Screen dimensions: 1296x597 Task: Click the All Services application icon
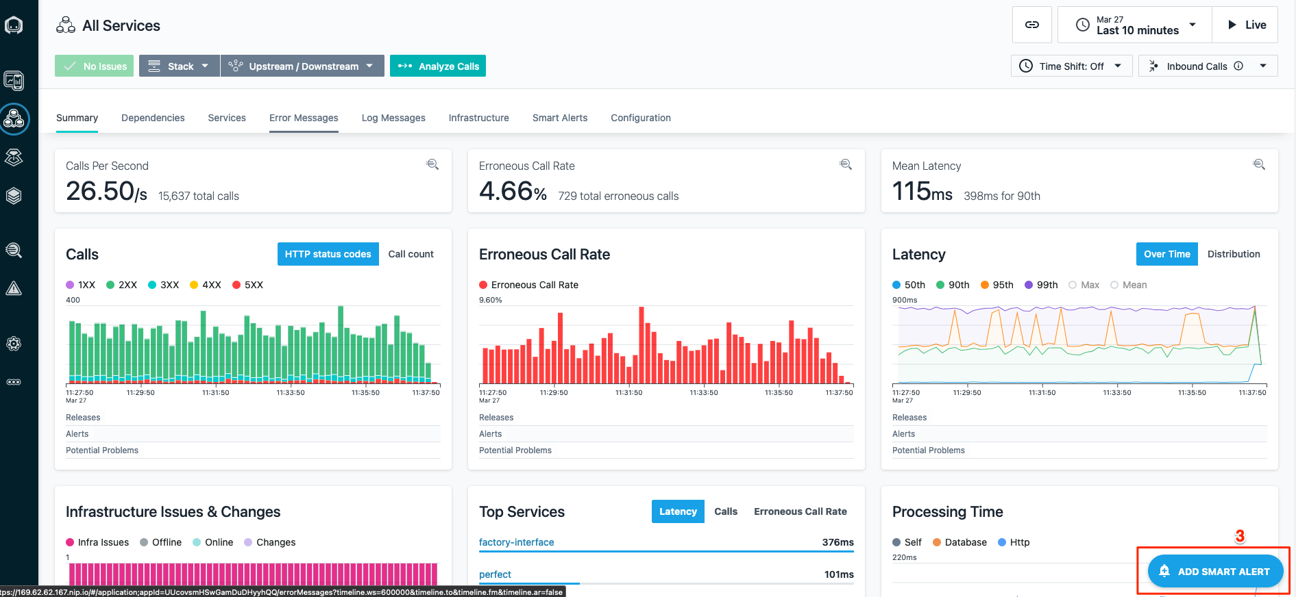tap(66, 25)
